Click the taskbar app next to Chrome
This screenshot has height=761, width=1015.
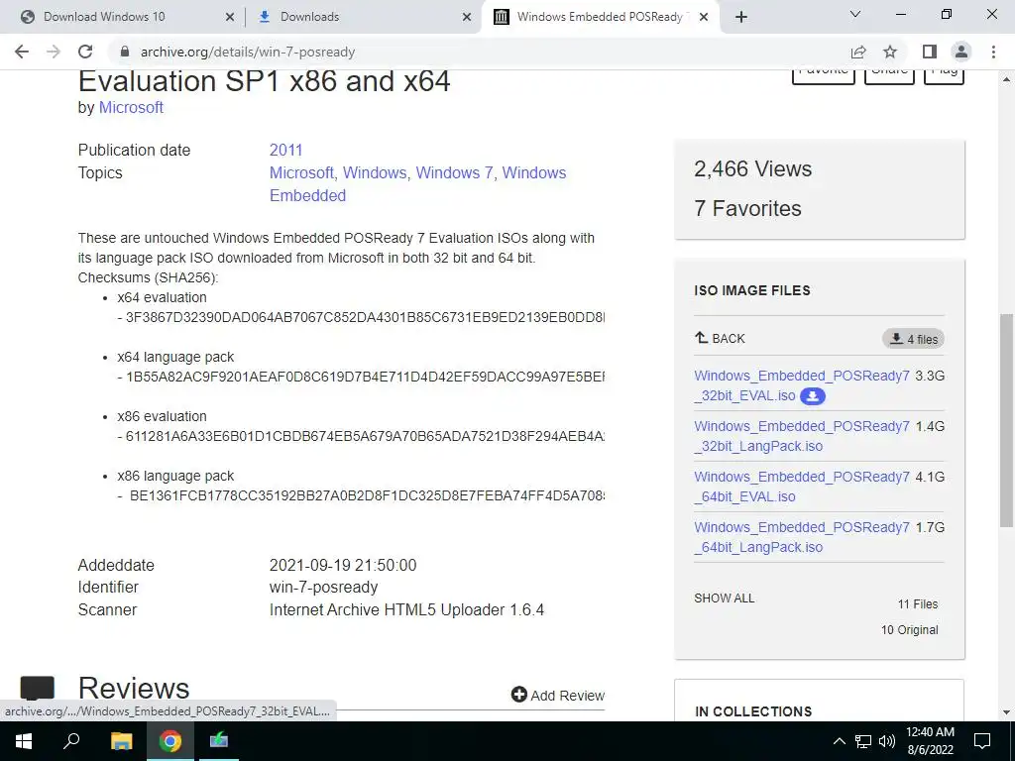219,741
